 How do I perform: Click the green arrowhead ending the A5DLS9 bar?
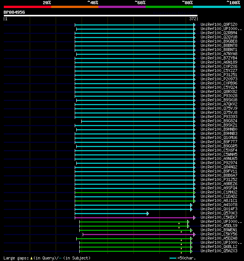coord(188,226)
